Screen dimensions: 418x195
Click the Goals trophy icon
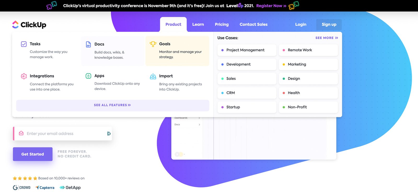tap(153, 44)
